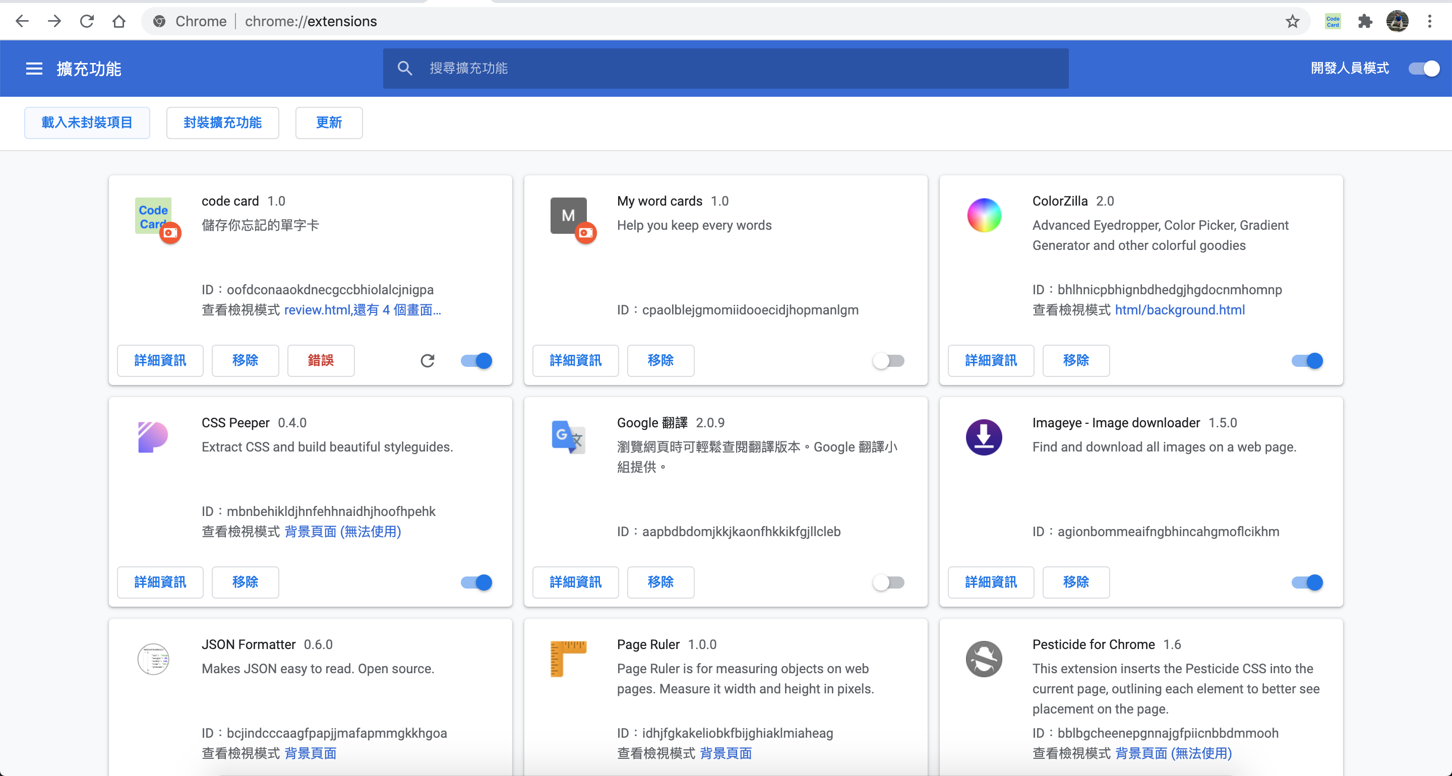
Task: Disable the ColorZilla extension
Action: 1307,361
